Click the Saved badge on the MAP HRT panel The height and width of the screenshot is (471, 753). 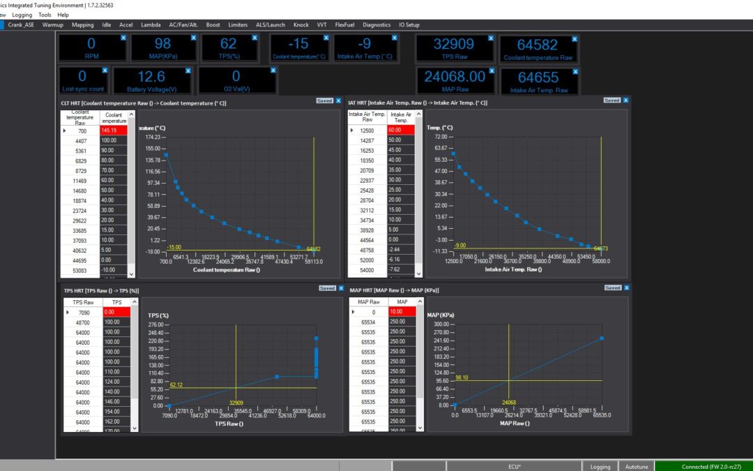[613, 287]
